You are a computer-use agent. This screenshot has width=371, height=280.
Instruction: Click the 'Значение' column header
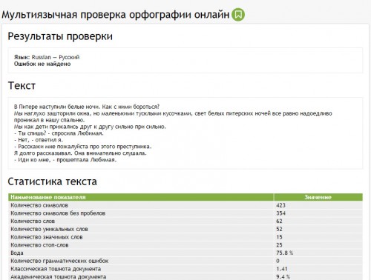[x=318, y=197]
